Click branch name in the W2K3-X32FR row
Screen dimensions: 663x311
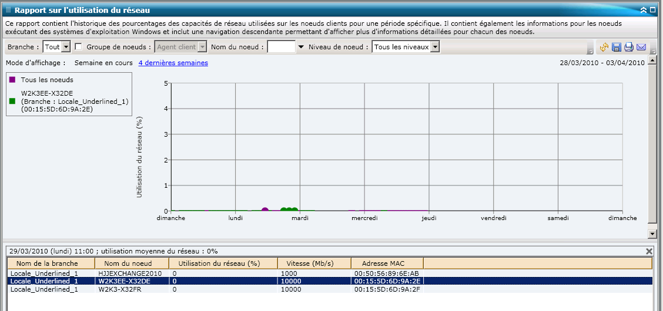point(44,289)
